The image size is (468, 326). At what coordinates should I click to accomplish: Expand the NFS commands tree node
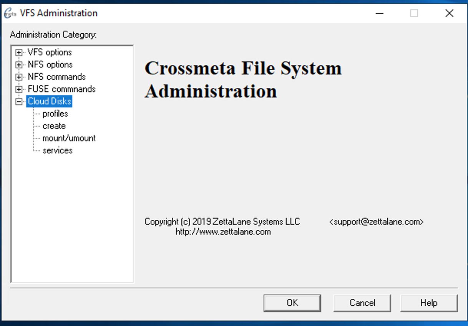click(19, 77)
